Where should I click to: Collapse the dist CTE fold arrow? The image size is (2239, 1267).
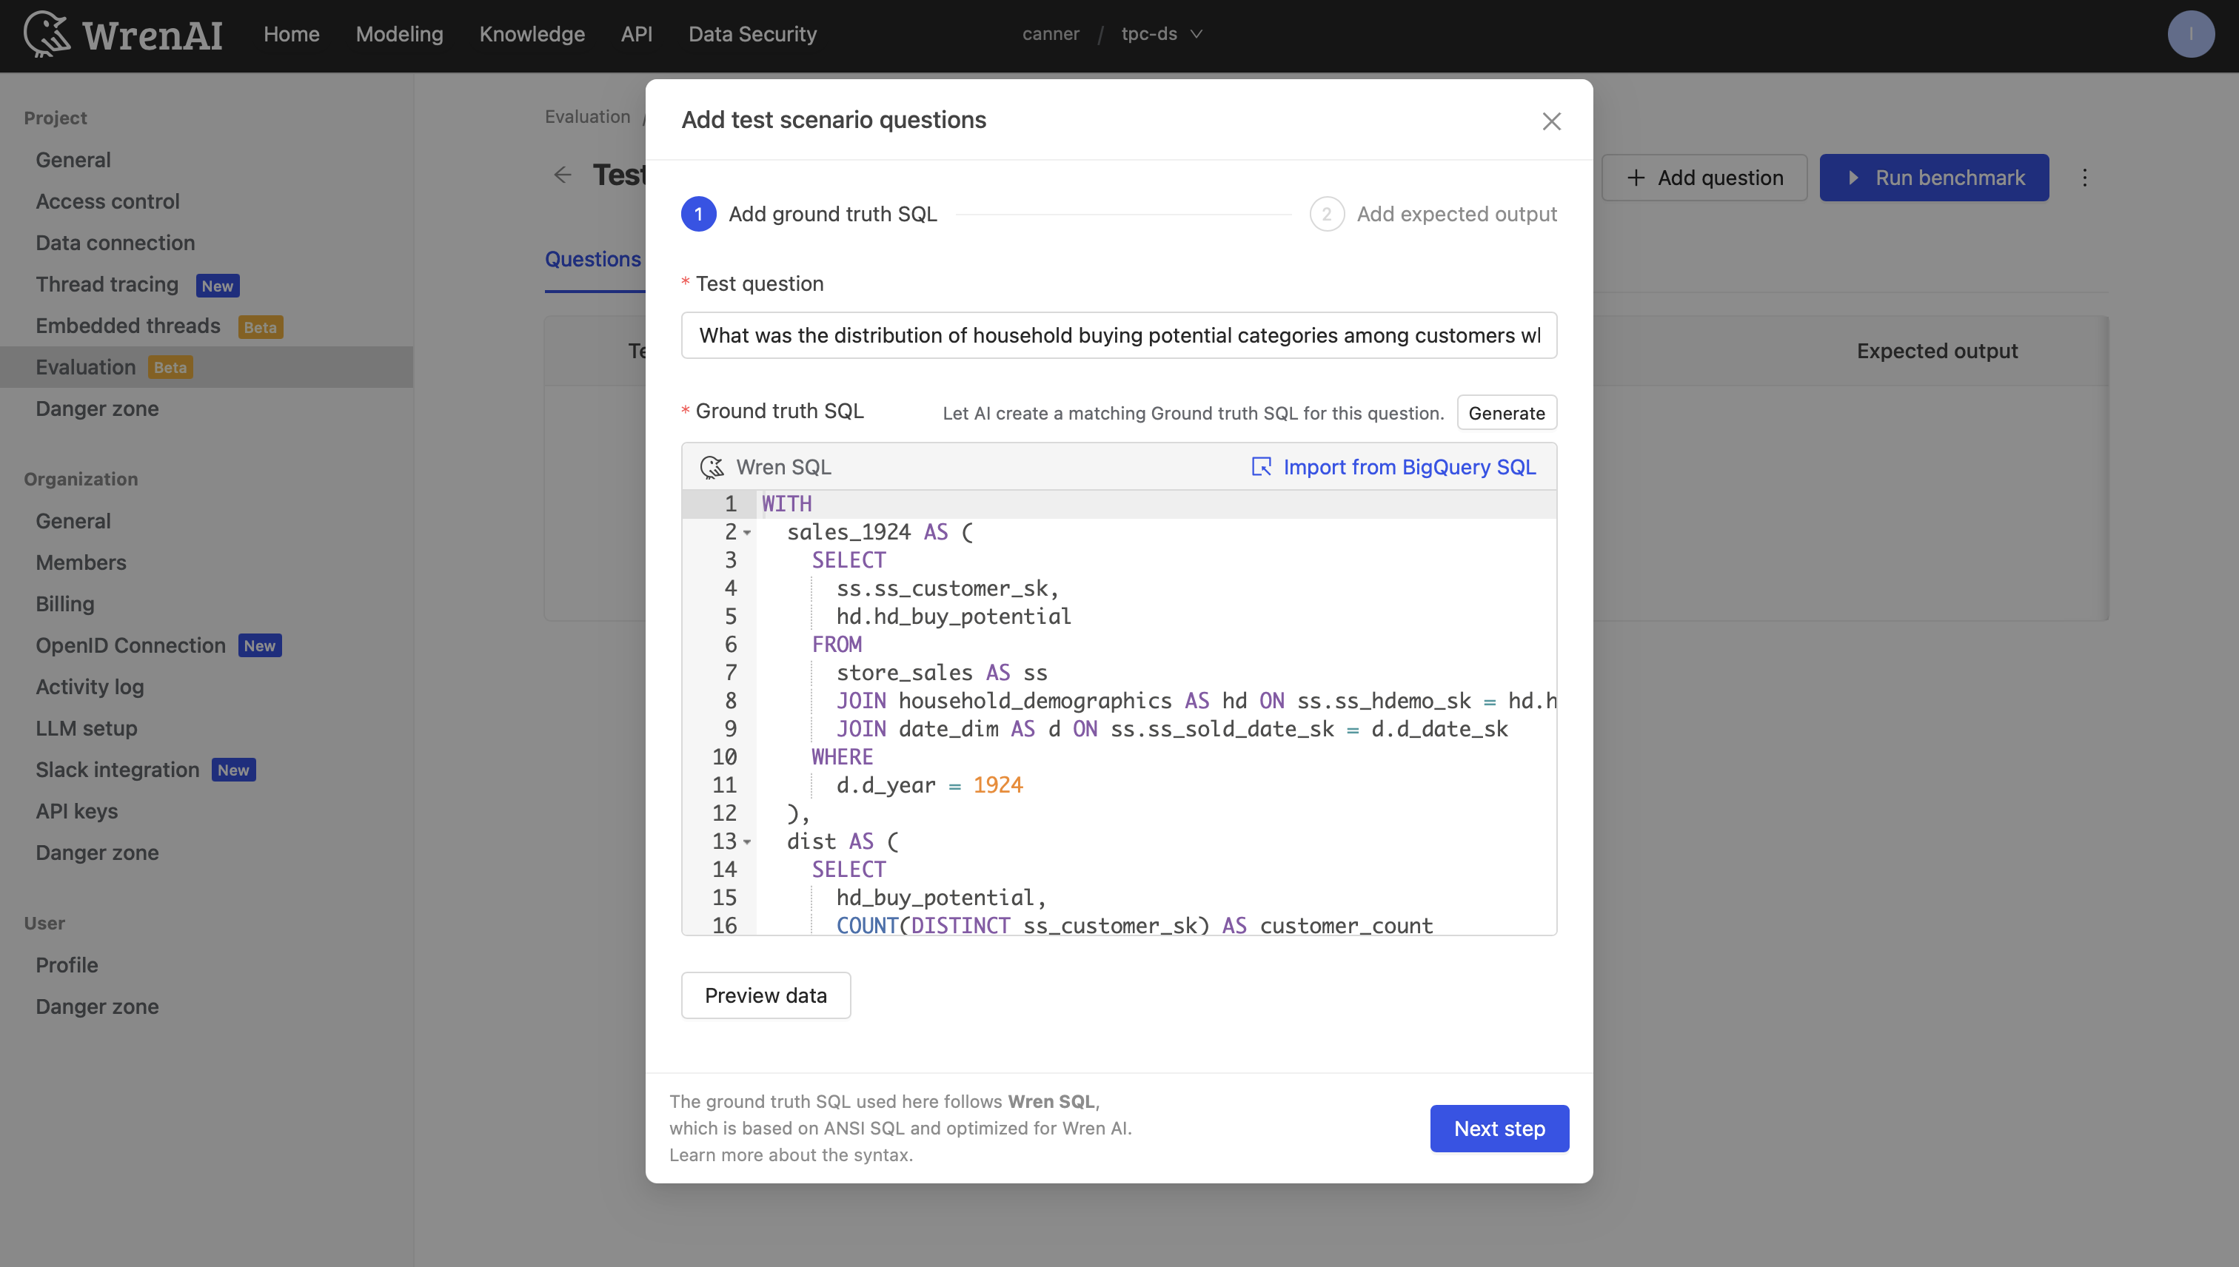pos(746,841)
